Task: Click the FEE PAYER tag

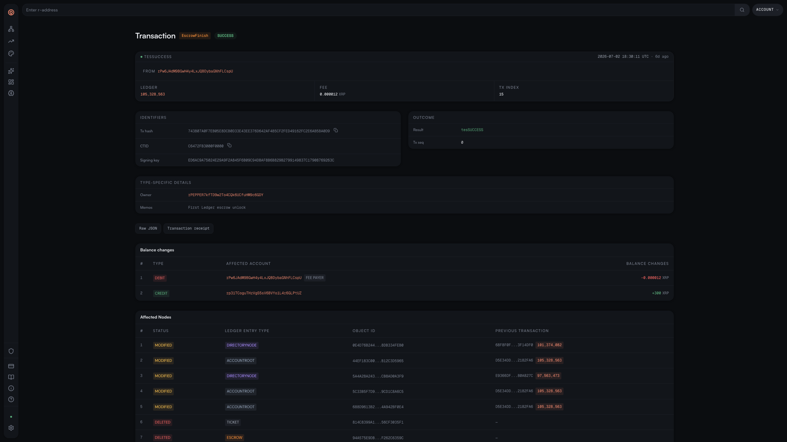Action: [315, 278]
